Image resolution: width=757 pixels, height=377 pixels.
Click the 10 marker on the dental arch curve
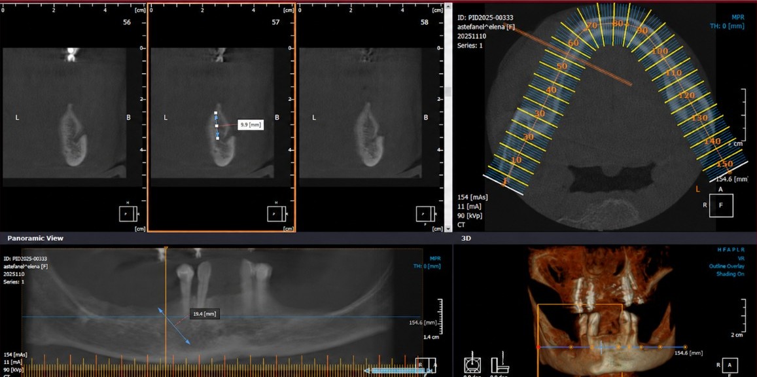[516, 160]
